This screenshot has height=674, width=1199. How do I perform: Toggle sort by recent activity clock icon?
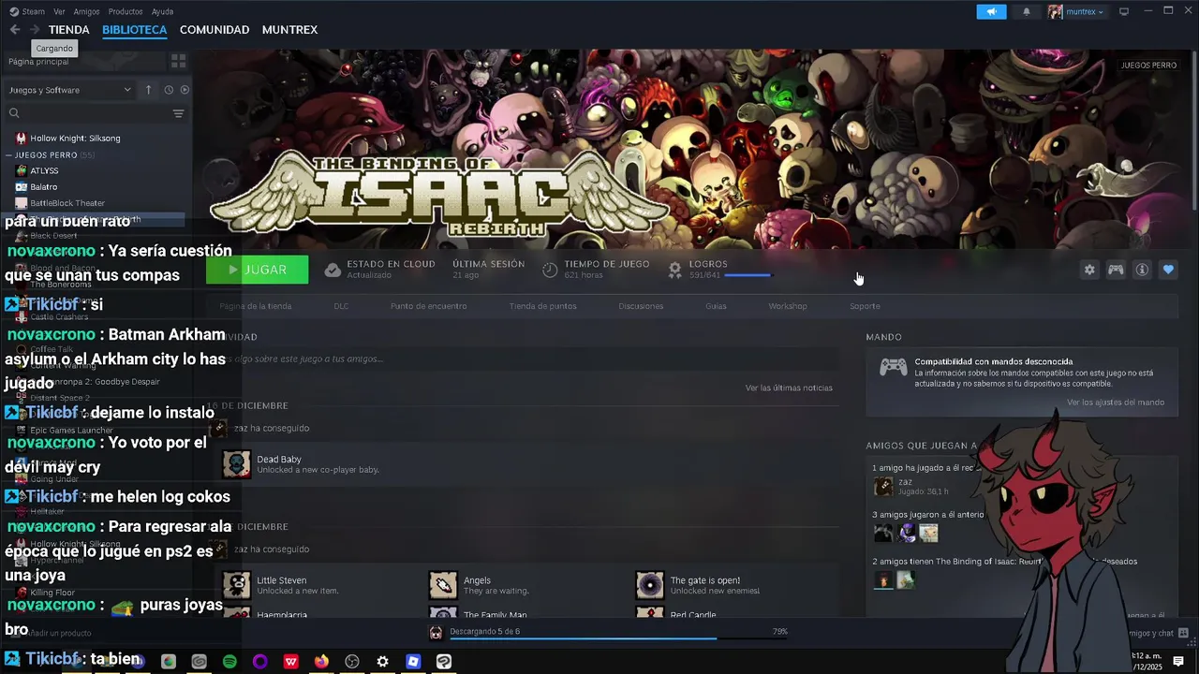click(169, 90)
